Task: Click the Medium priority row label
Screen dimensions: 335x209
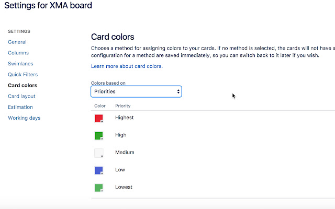Action: coord(125,152)
